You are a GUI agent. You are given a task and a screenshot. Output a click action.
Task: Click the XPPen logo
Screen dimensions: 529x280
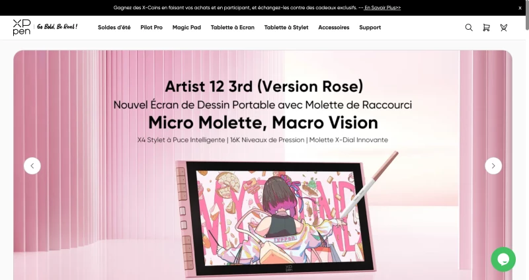tap(22, 27)
